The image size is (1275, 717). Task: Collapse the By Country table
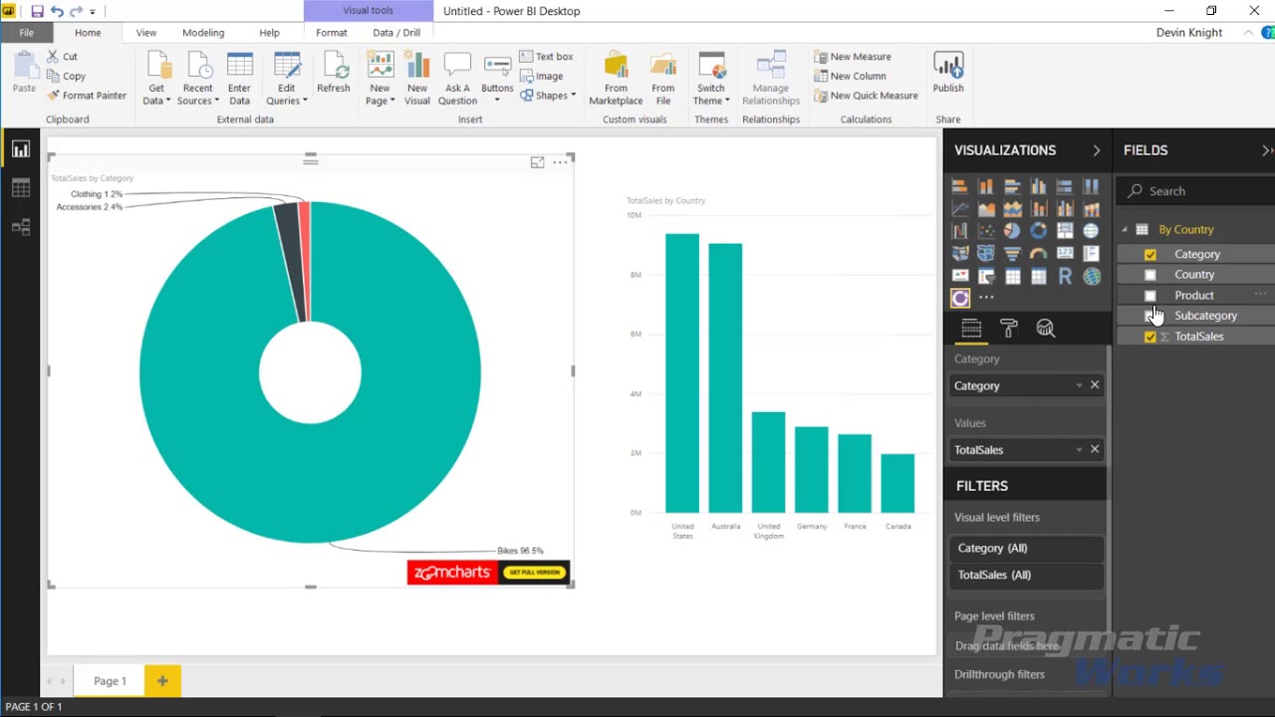1126,230
